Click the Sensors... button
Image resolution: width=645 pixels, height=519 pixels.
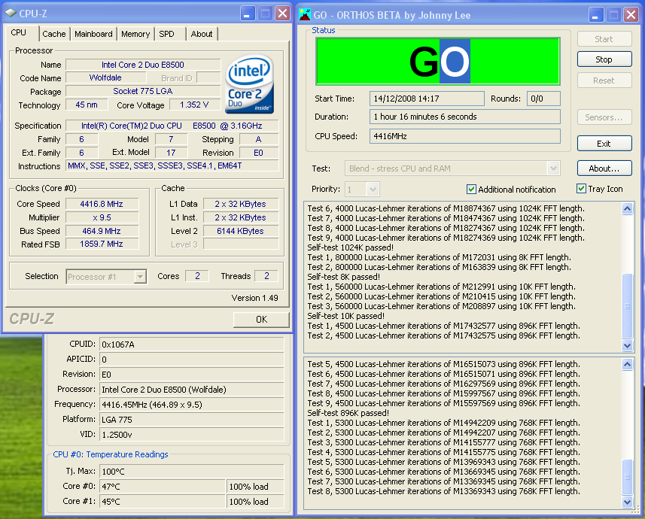[x=604, y=117]
